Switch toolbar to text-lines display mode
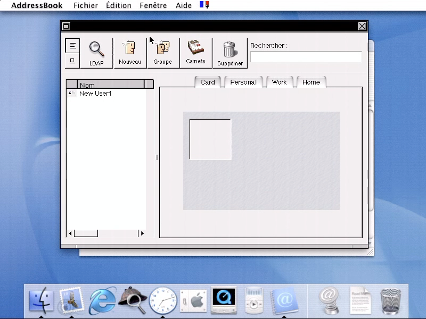Screen dimensions: 426x319 (72, 46)
